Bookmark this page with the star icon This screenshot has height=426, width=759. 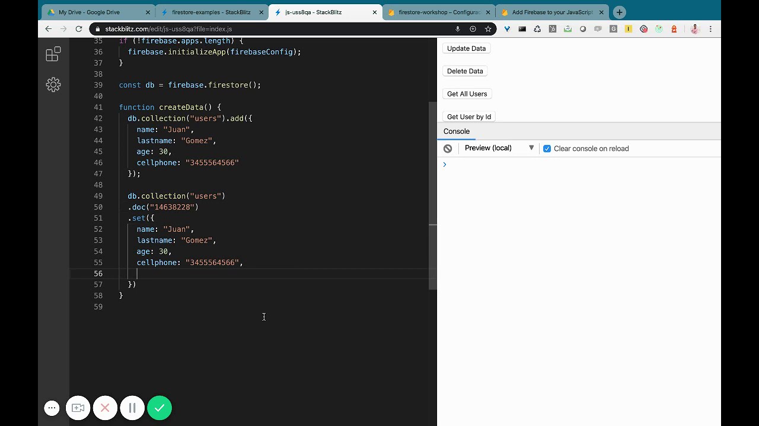[488, 29]
